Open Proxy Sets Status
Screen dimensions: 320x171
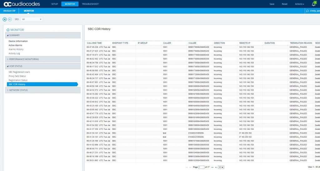click(17, 76)
